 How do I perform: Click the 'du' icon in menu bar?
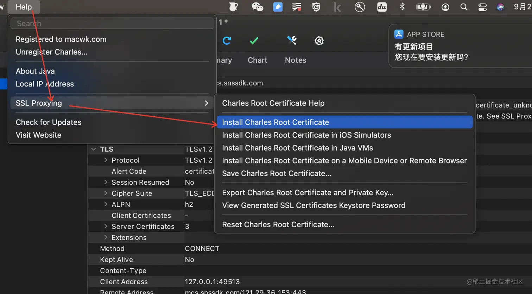pos(382,7)
